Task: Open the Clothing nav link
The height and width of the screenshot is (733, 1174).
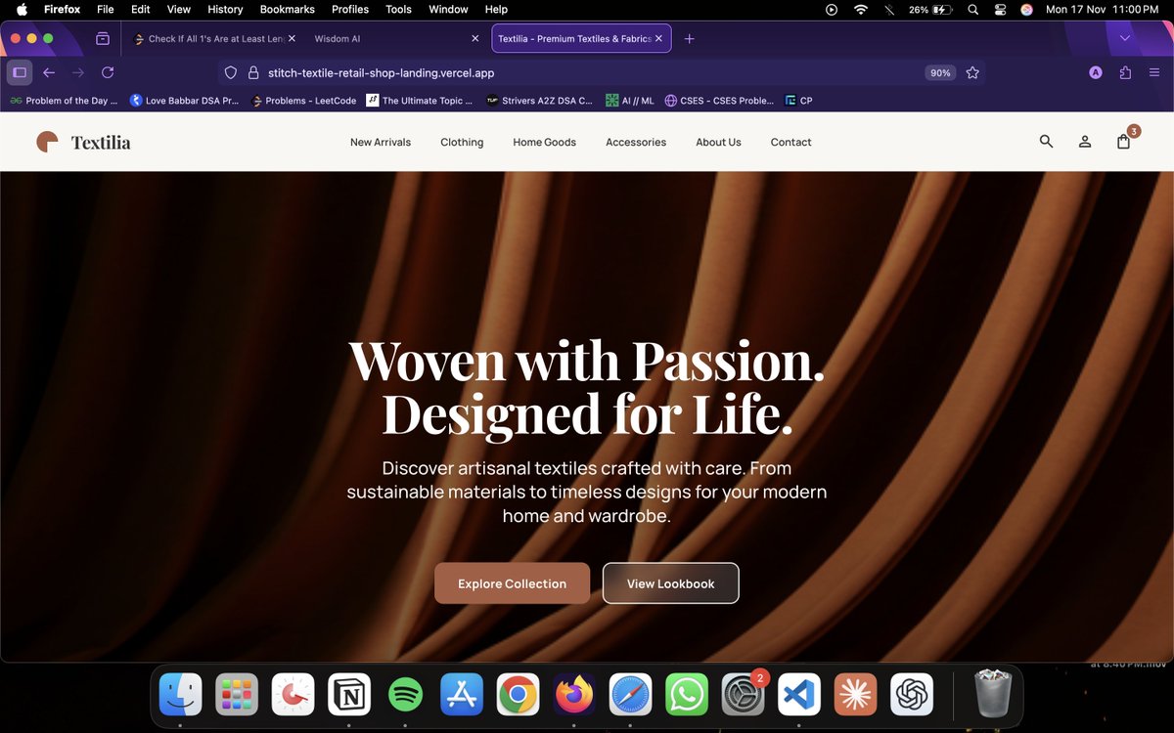Action: tap(462, 142)
